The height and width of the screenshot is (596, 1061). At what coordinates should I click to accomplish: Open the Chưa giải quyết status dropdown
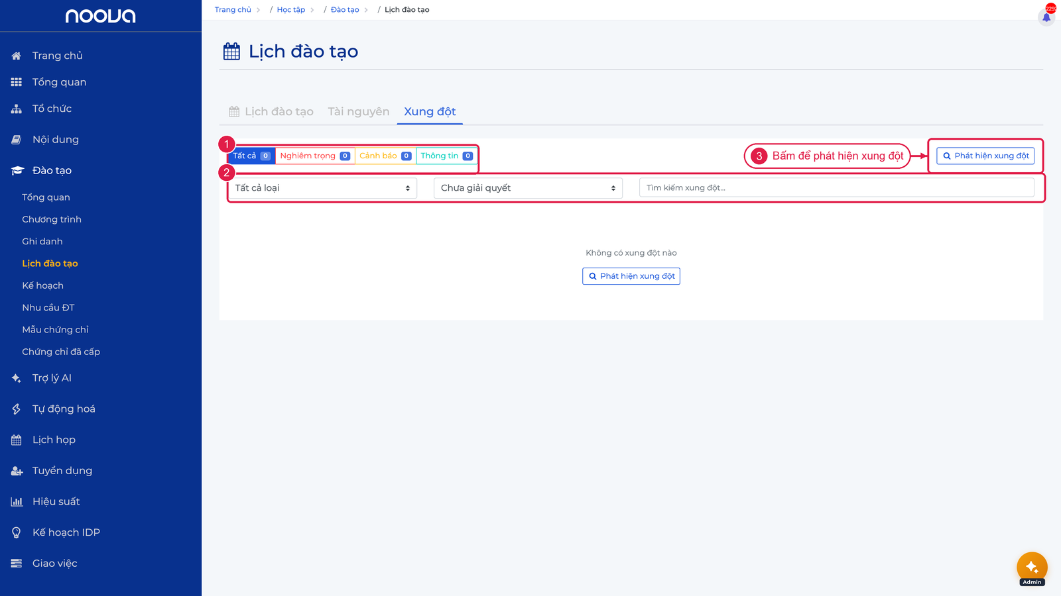coord(528,188)
